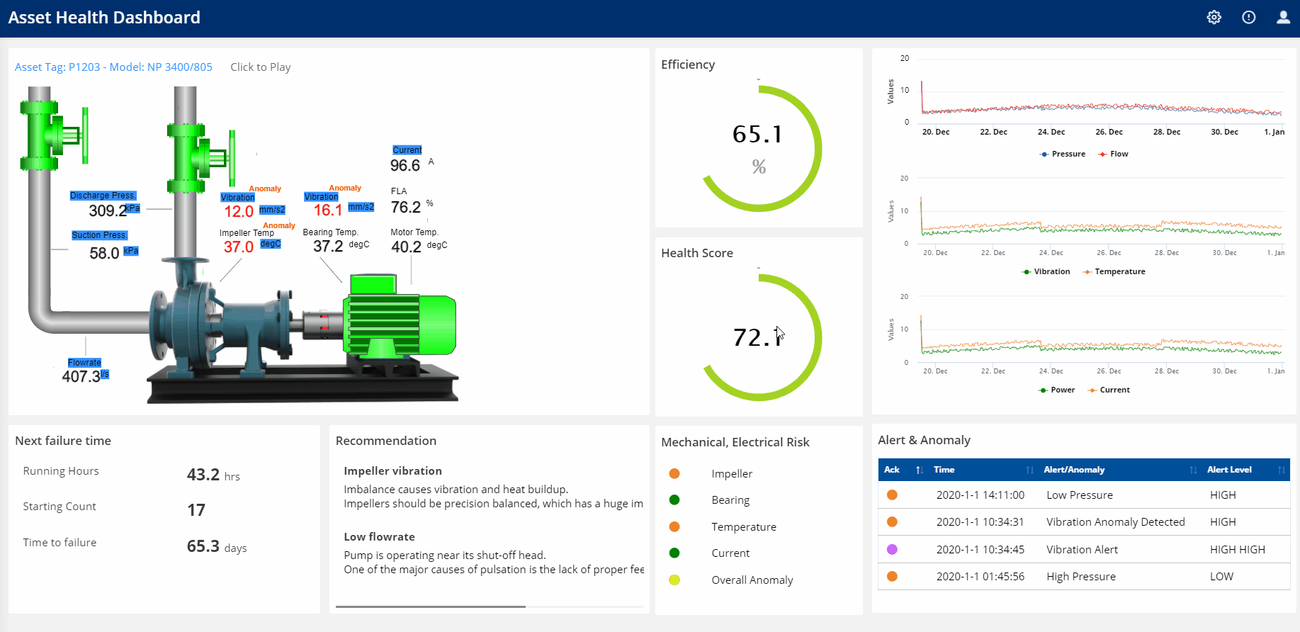Sort by Alert Level column arrows

(1281, 470)
